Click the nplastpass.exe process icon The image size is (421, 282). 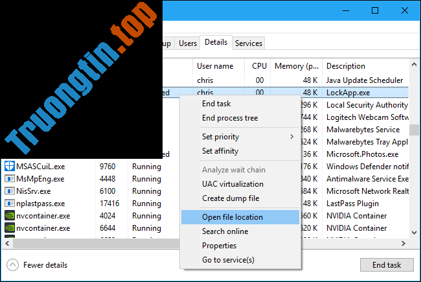click(x=10, y=203)
